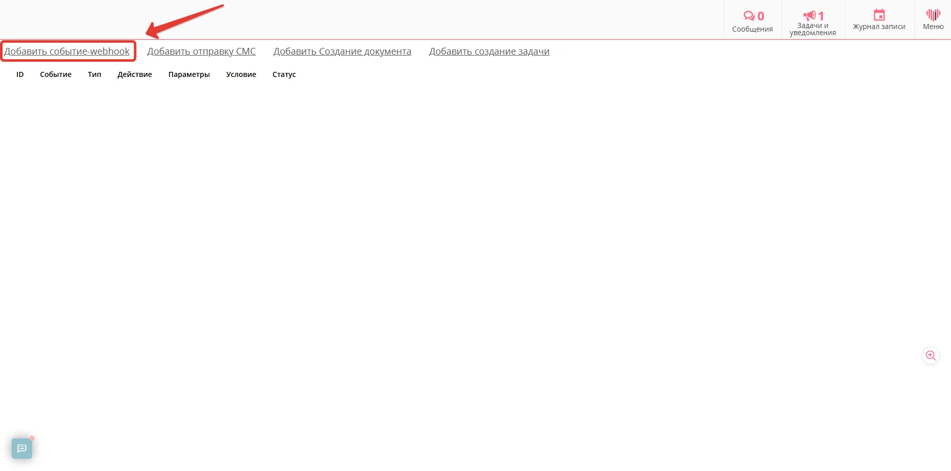Click the magnifier zoom icon

(931, 356)
